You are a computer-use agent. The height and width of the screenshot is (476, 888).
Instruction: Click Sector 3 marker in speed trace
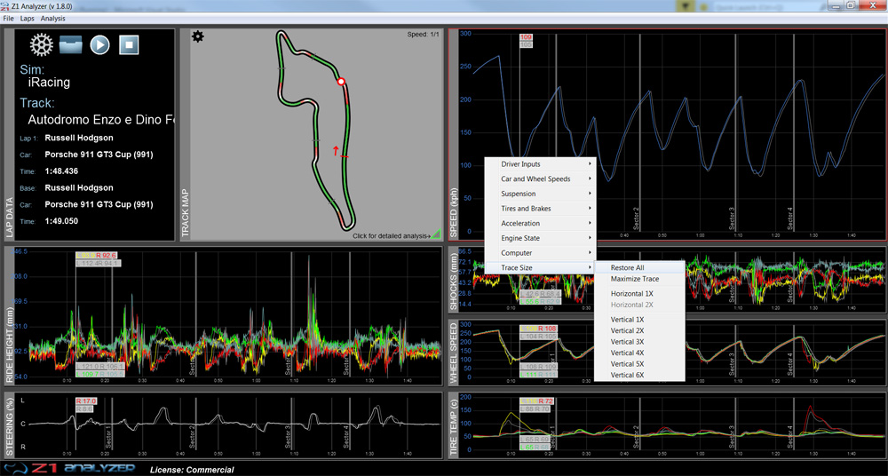coord(732,218)
